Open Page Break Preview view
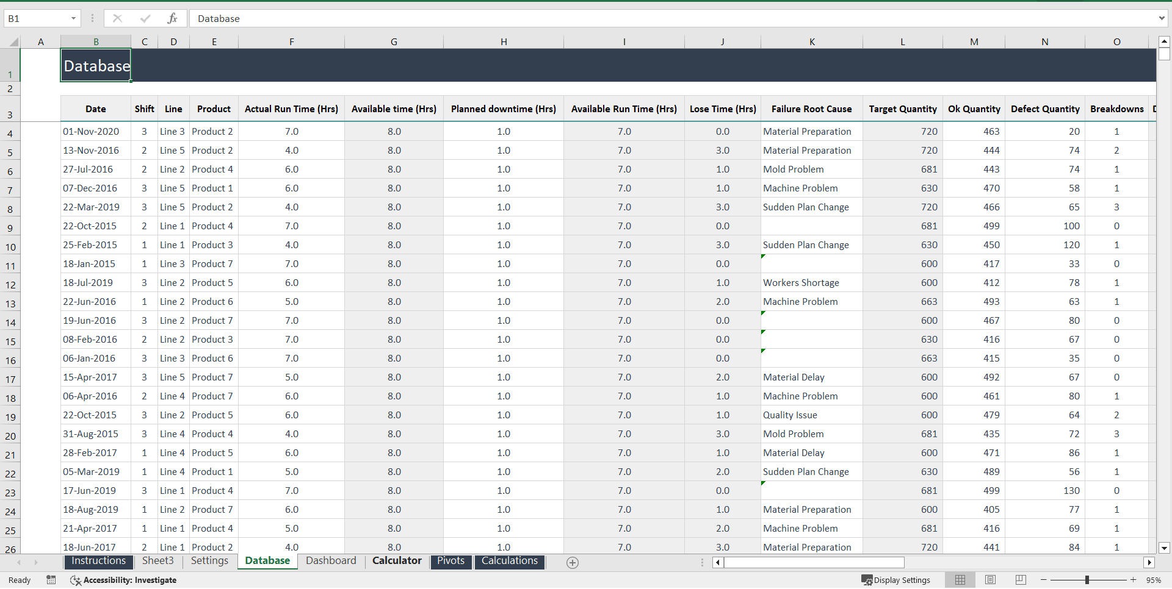 point(1020,580)
